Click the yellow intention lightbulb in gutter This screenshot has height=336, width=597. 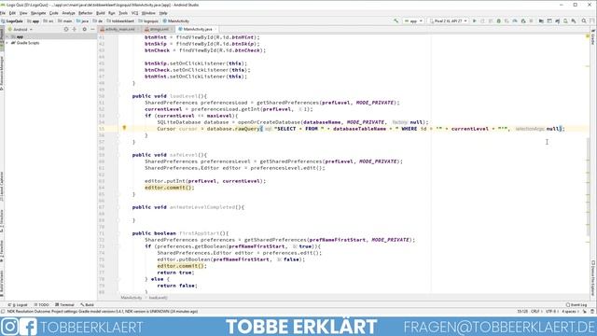point(124,128)
